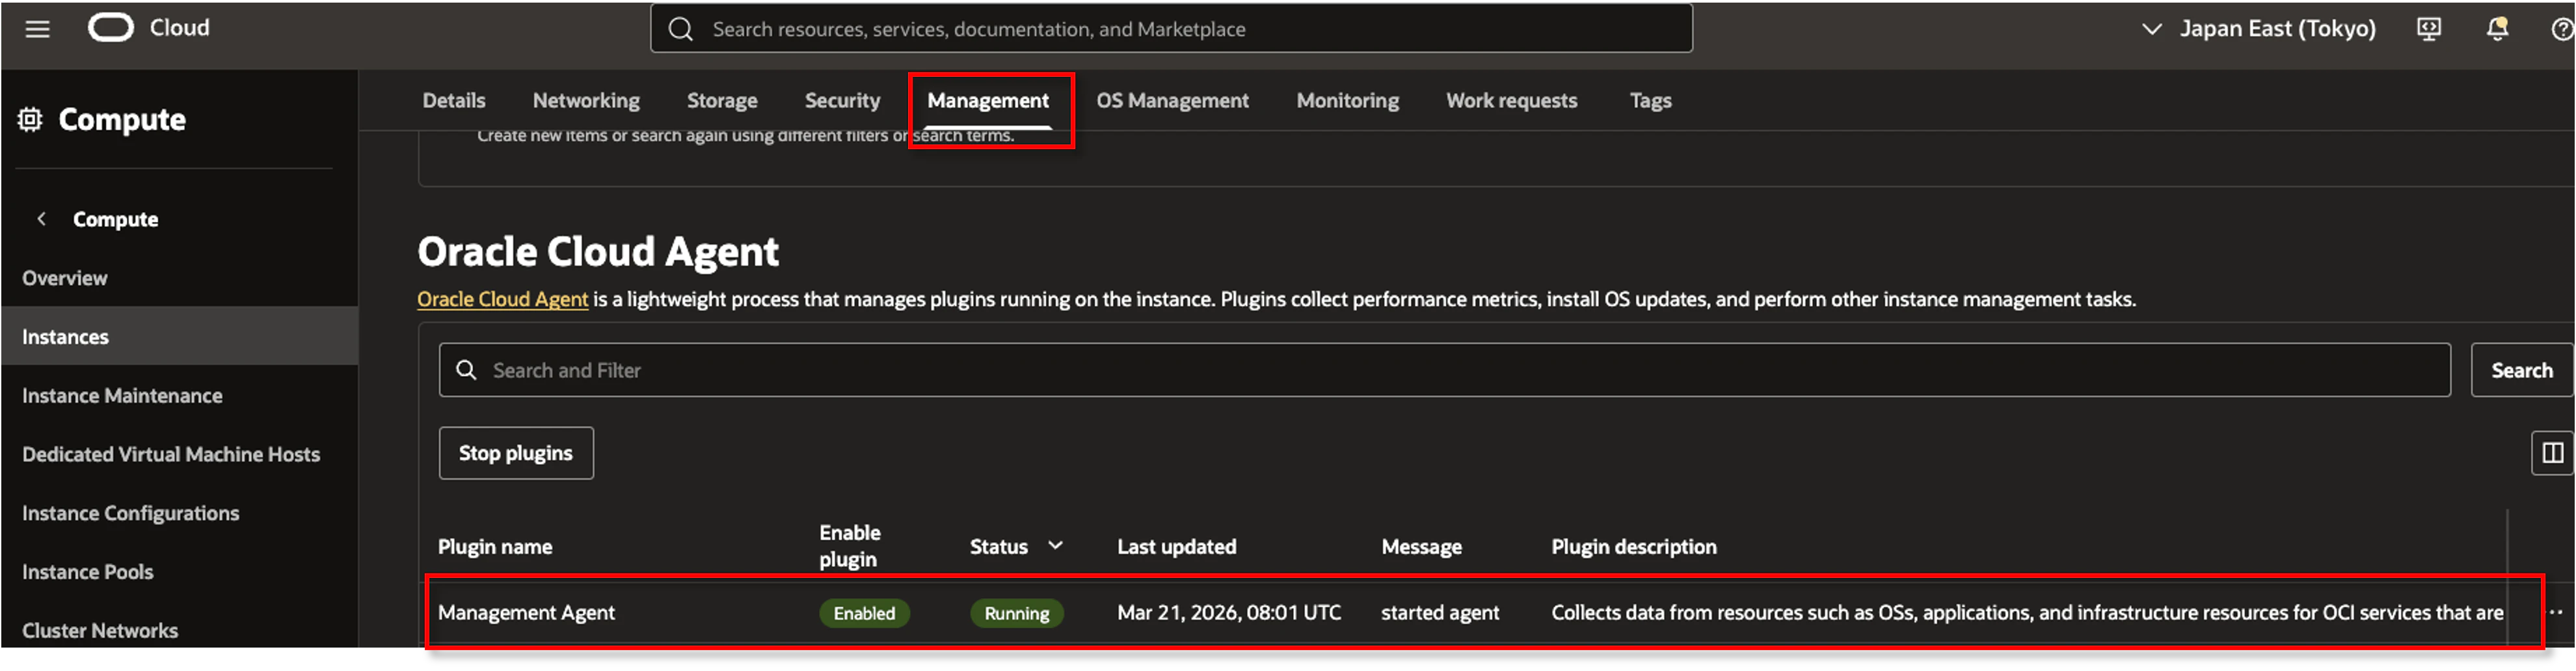The height and width of the screenshot is (671, 2576).
Task: Go to Instance Configurations
Action: (130, 513)
